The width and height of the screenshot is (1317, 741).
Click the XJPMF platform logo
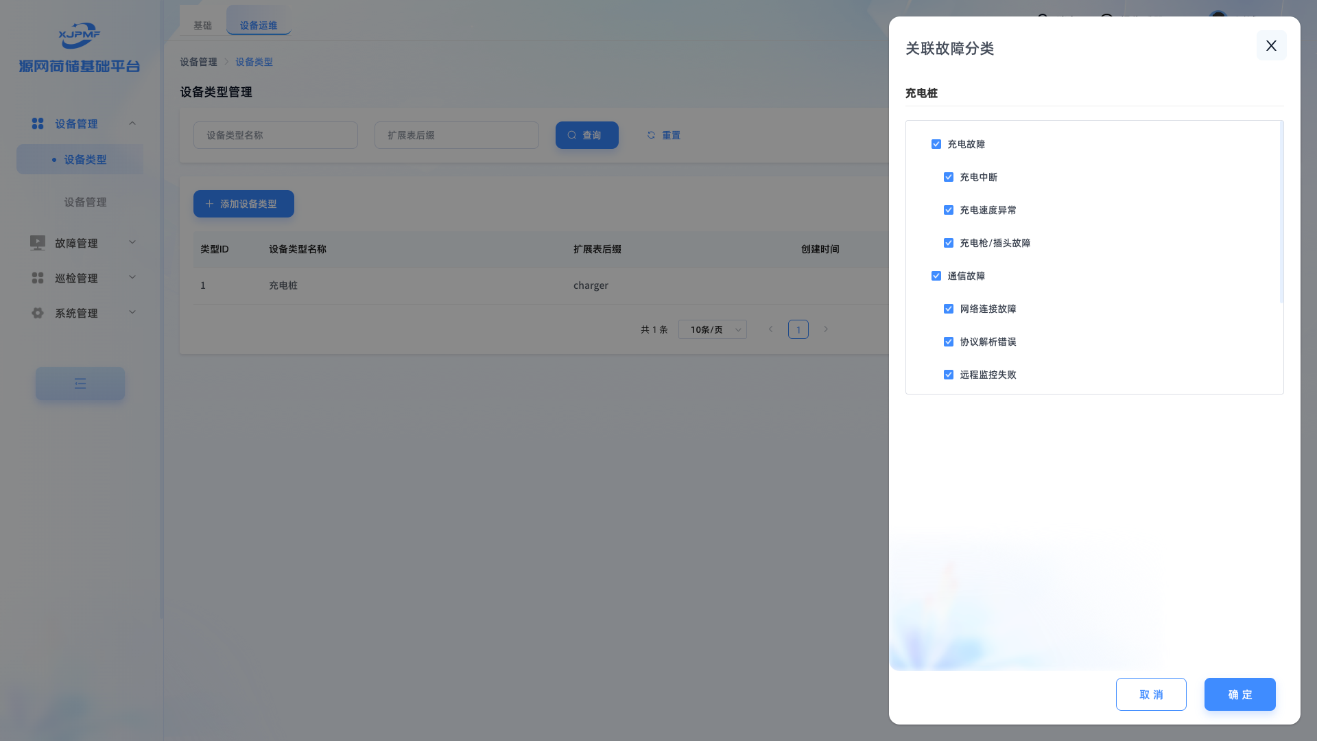tap(80, 36)
